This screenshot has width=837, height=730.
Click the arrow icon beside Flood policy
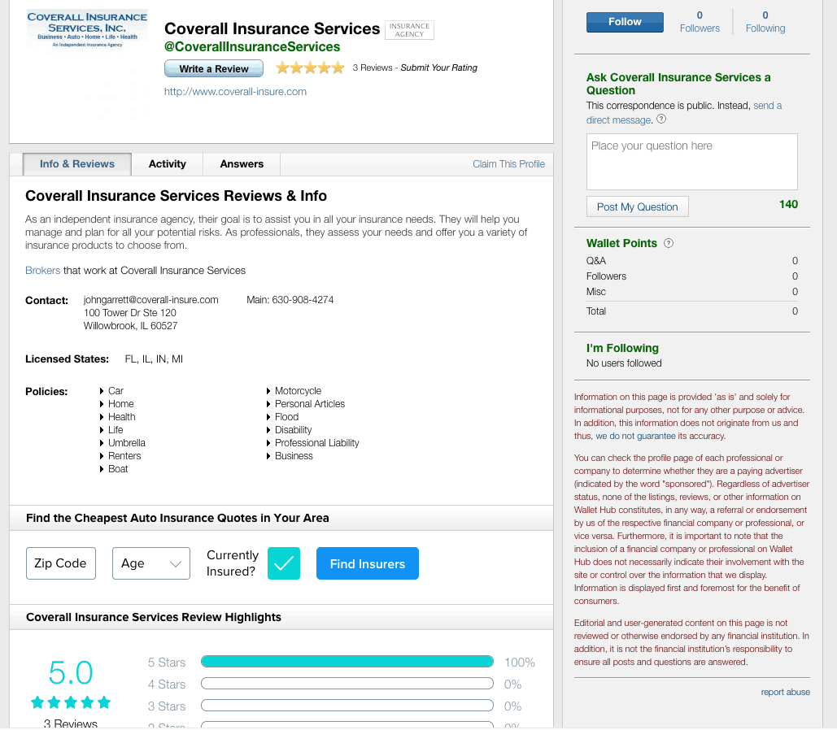[268, 416]
